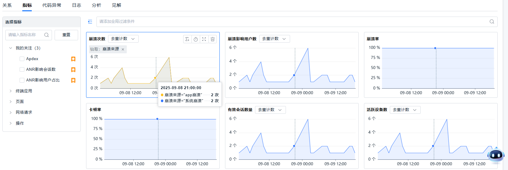Tick the ANR影响会话数 checkbox
508x170 pixels.
[x=22, y=70]
